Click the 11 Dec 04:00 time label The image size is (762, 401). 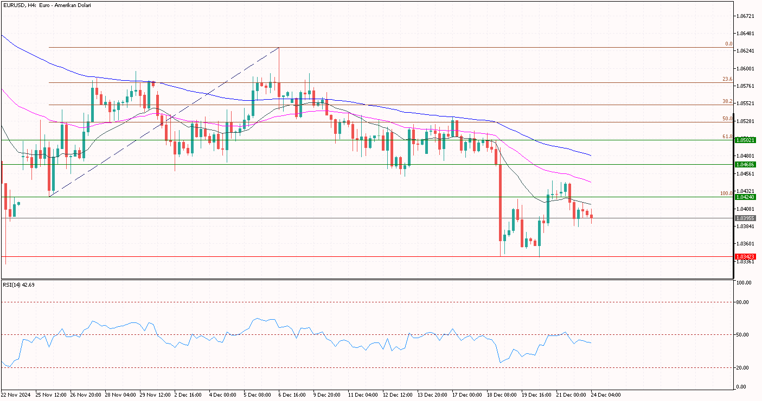[x=363, y=395]
